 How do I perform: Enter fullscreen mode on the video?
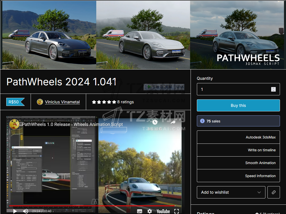coord(177,211)
